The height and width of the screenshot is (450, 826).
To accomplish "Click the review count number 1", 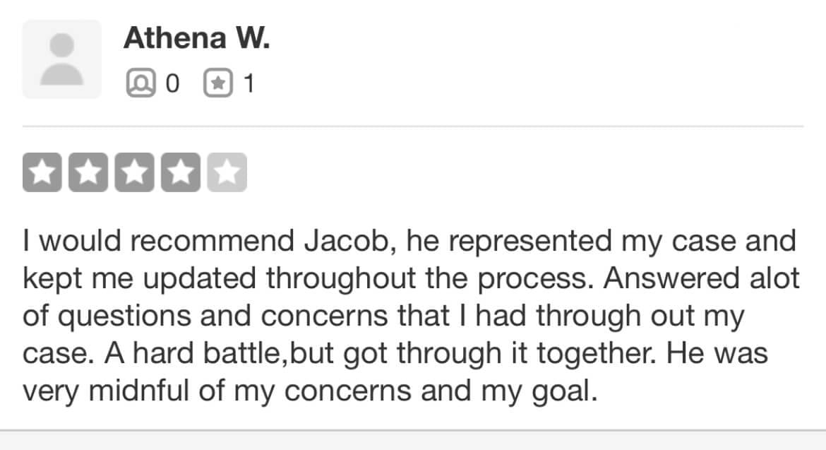I will point(248,84).
